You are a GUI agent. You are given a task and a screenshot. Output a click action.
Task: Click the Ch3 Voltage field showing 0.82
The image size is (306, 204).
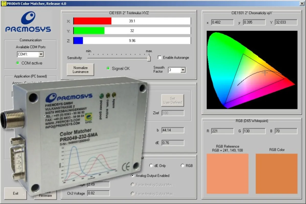[x=98, y=193]
